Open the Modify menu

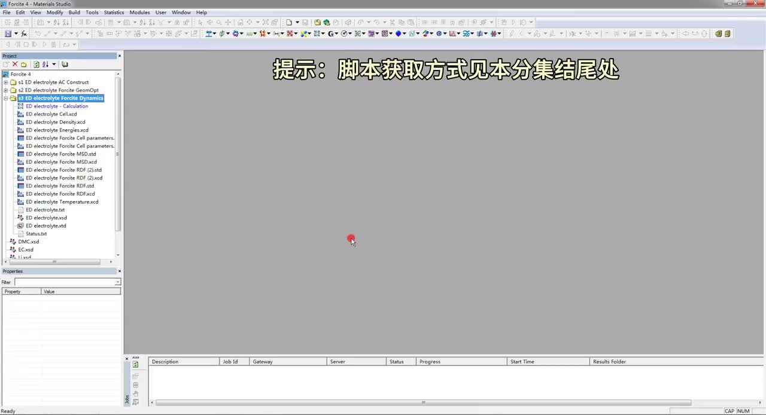(x=54, y=12)
